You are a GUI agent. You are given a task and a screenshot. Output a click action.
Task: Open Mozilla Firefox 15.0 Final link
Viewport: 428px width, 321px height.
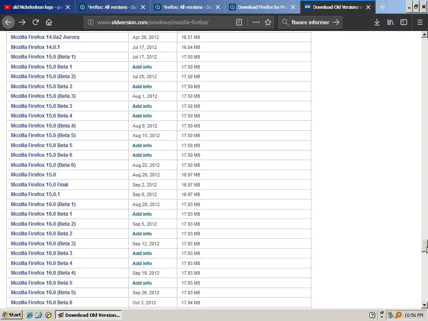click(x=39, y=184)
